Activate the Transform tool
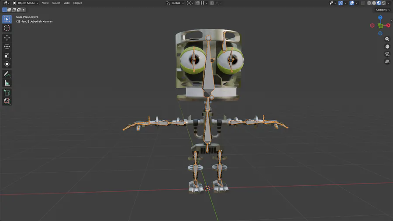Image resolution: width=393 pixels, height=221 pixels. [7, 64]
